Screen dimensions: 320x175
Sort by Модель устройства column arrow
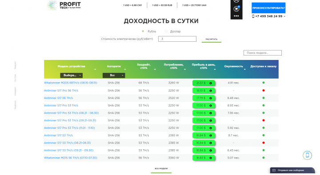point(95,69)
